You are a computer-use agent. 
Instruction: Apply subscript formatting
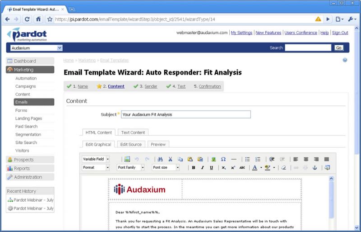click(x=224, y=168)
